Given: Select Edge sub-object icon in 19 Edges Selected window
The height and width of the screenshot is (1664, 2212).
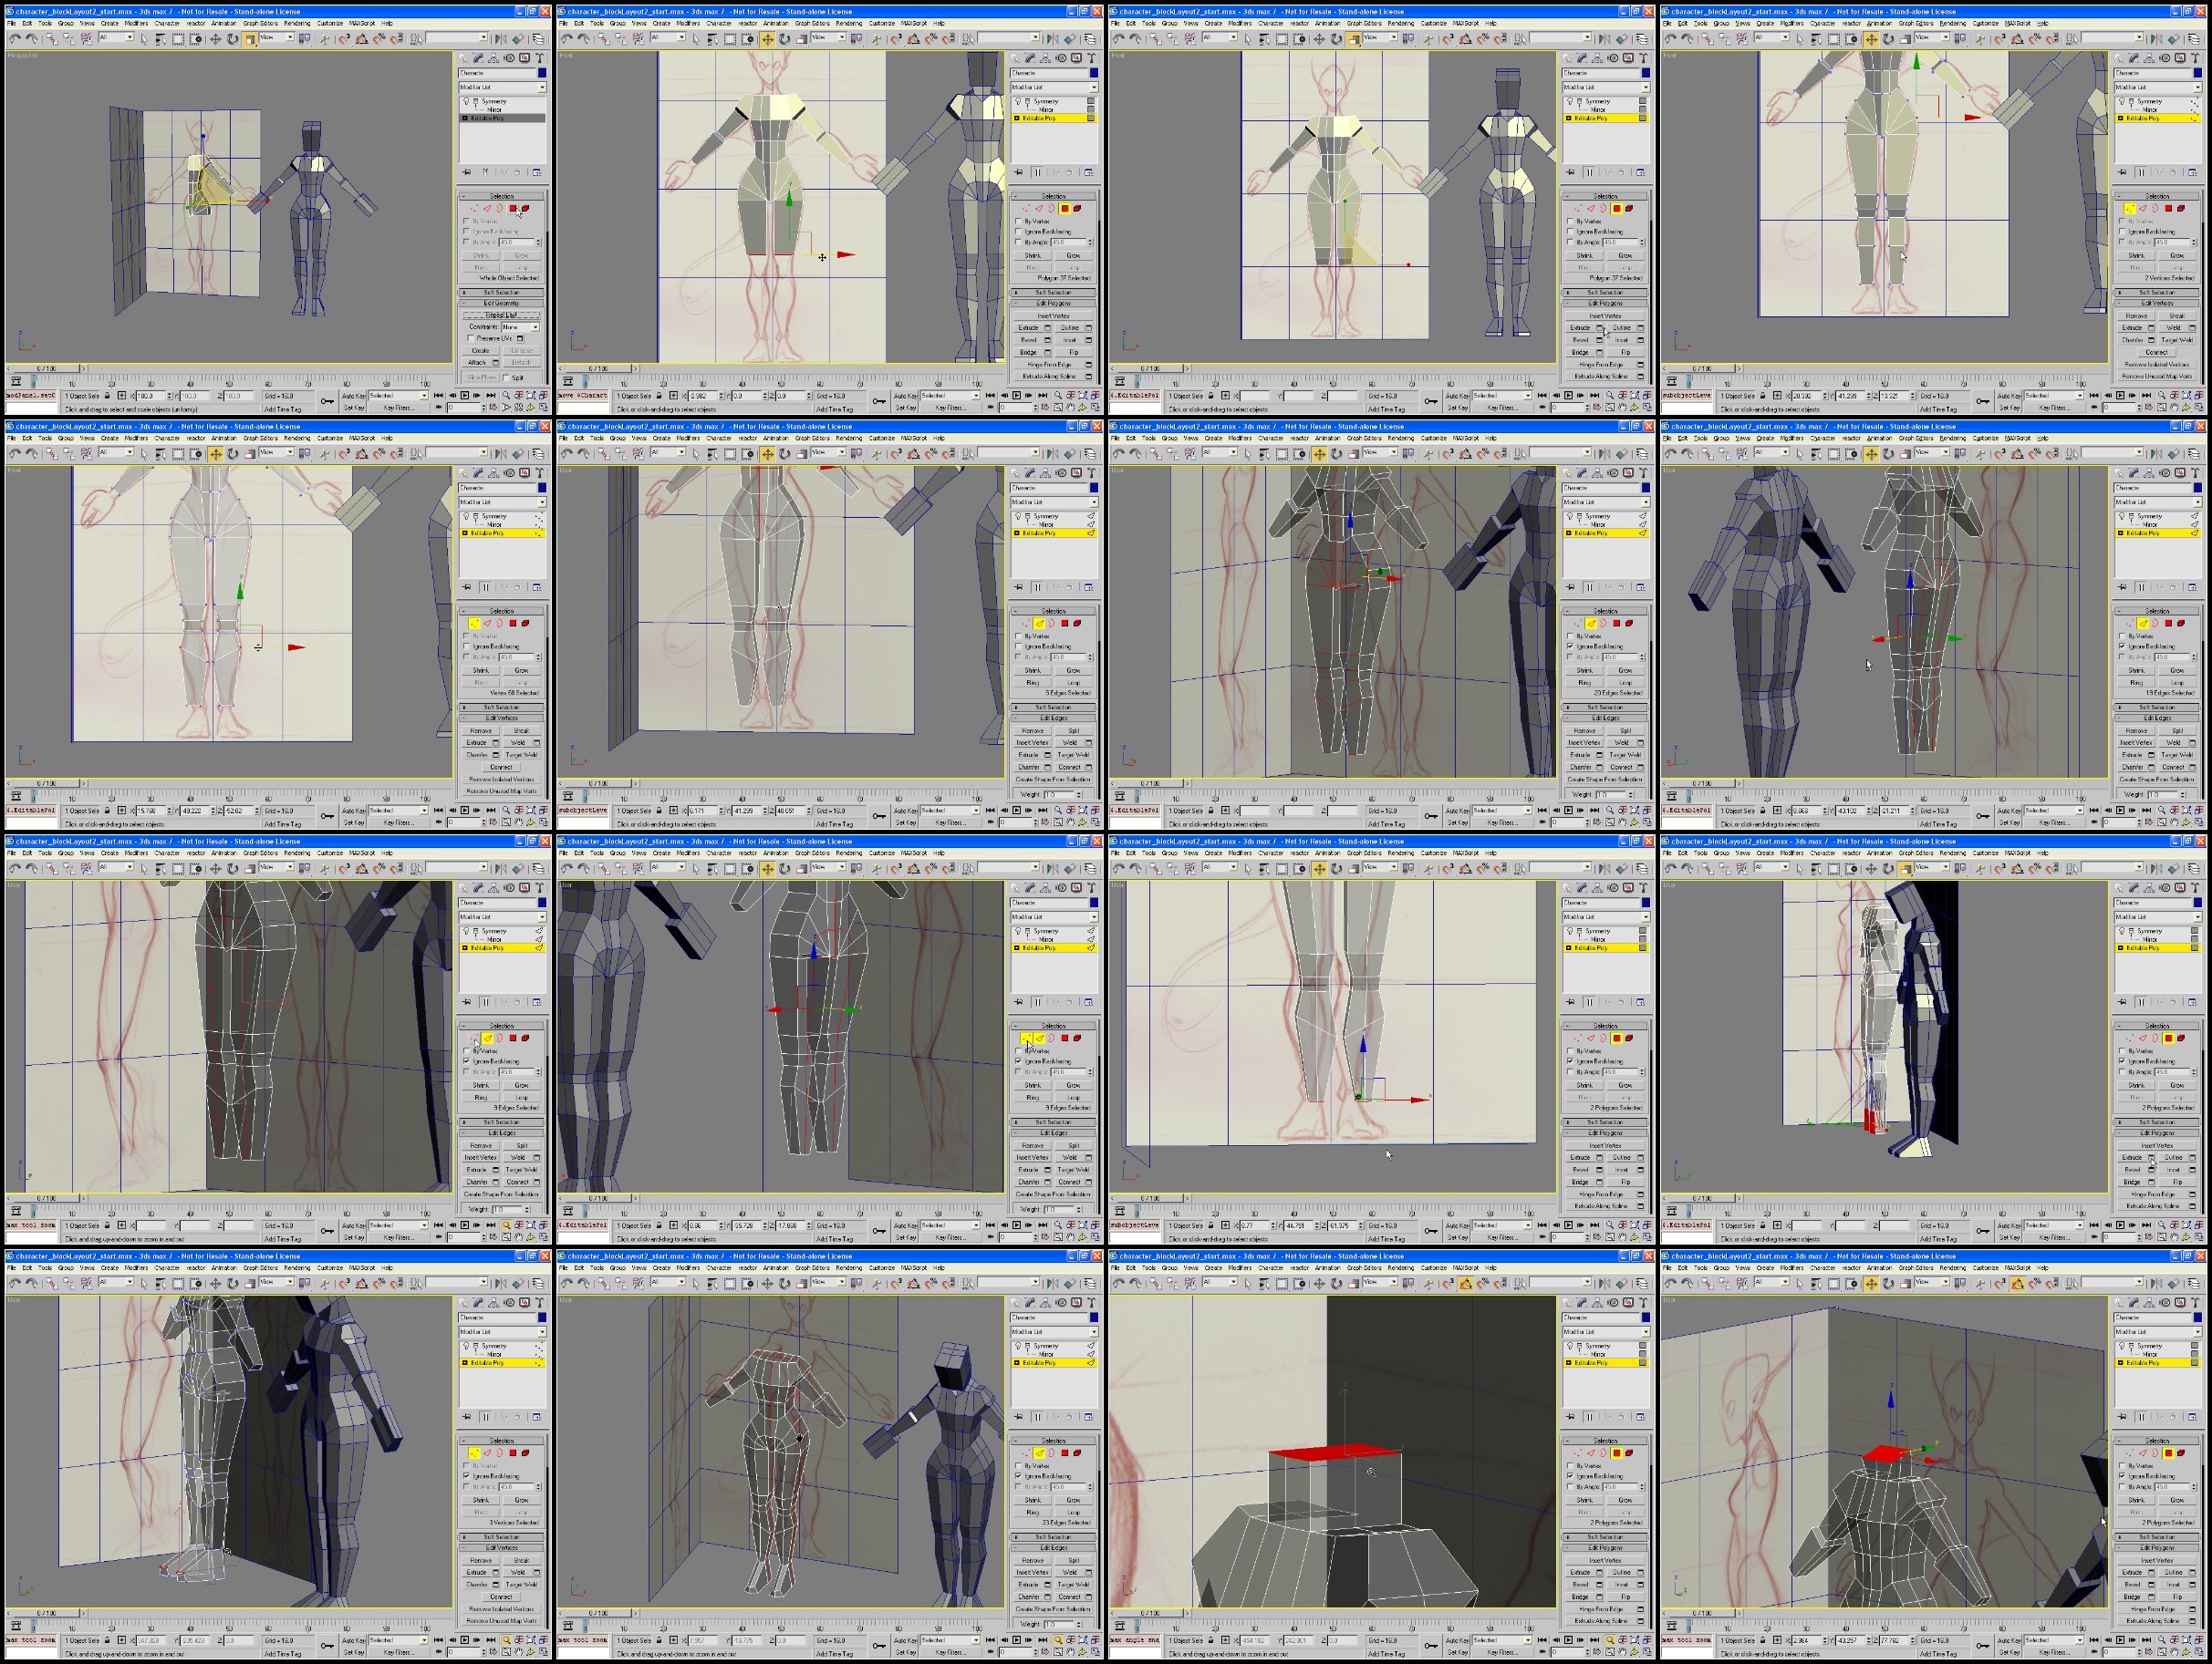Looking at the screenshot, I should (2143, 623).
